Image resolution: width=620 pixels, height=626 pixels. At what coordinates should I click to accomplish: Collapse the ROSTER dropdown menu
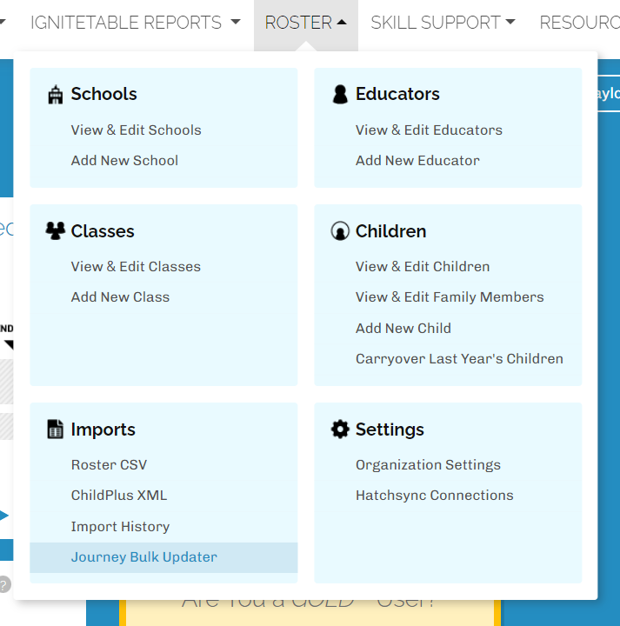click(x=305, y=23)
